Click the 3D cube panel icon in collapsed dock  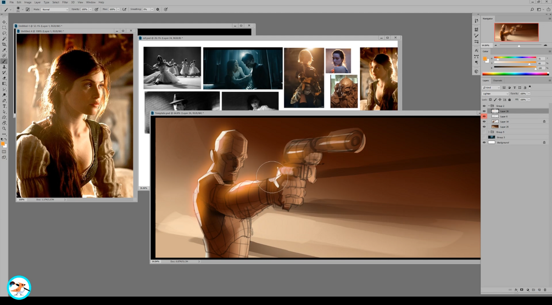[476, 71]
